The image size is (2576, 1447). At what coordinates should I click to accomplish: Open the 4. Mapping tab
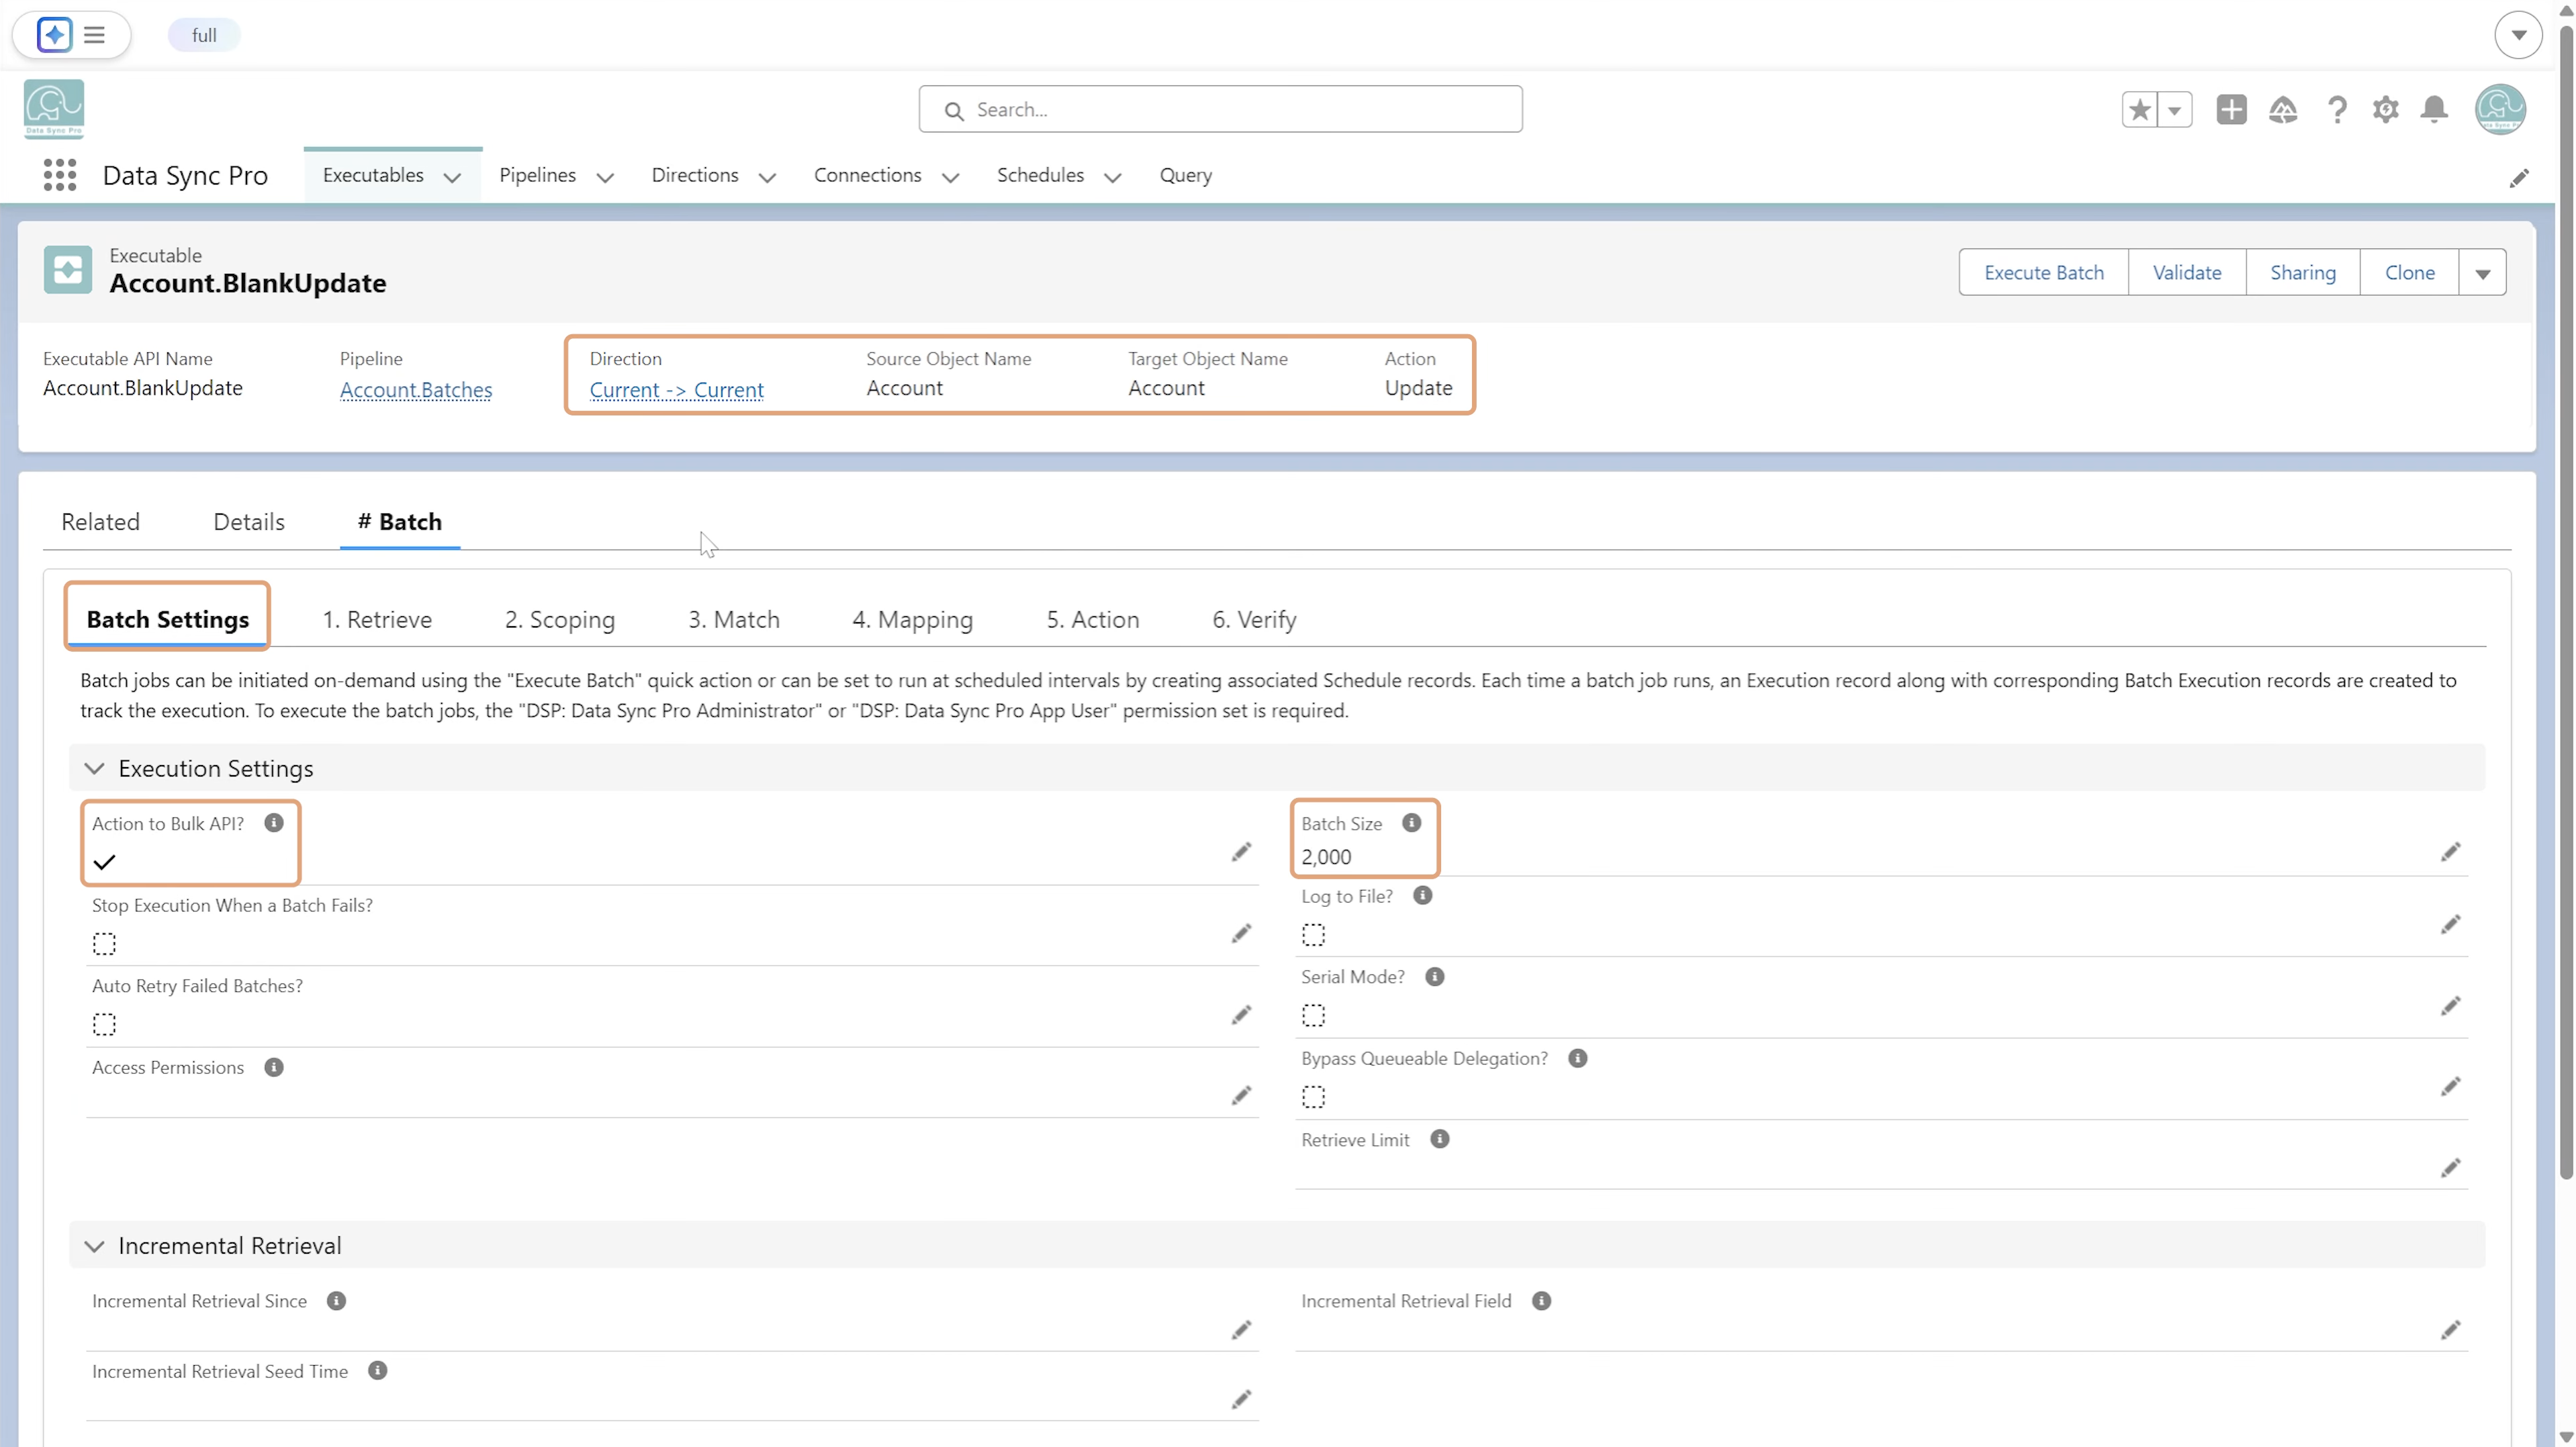pyautogui.click(x=912, y=619)
